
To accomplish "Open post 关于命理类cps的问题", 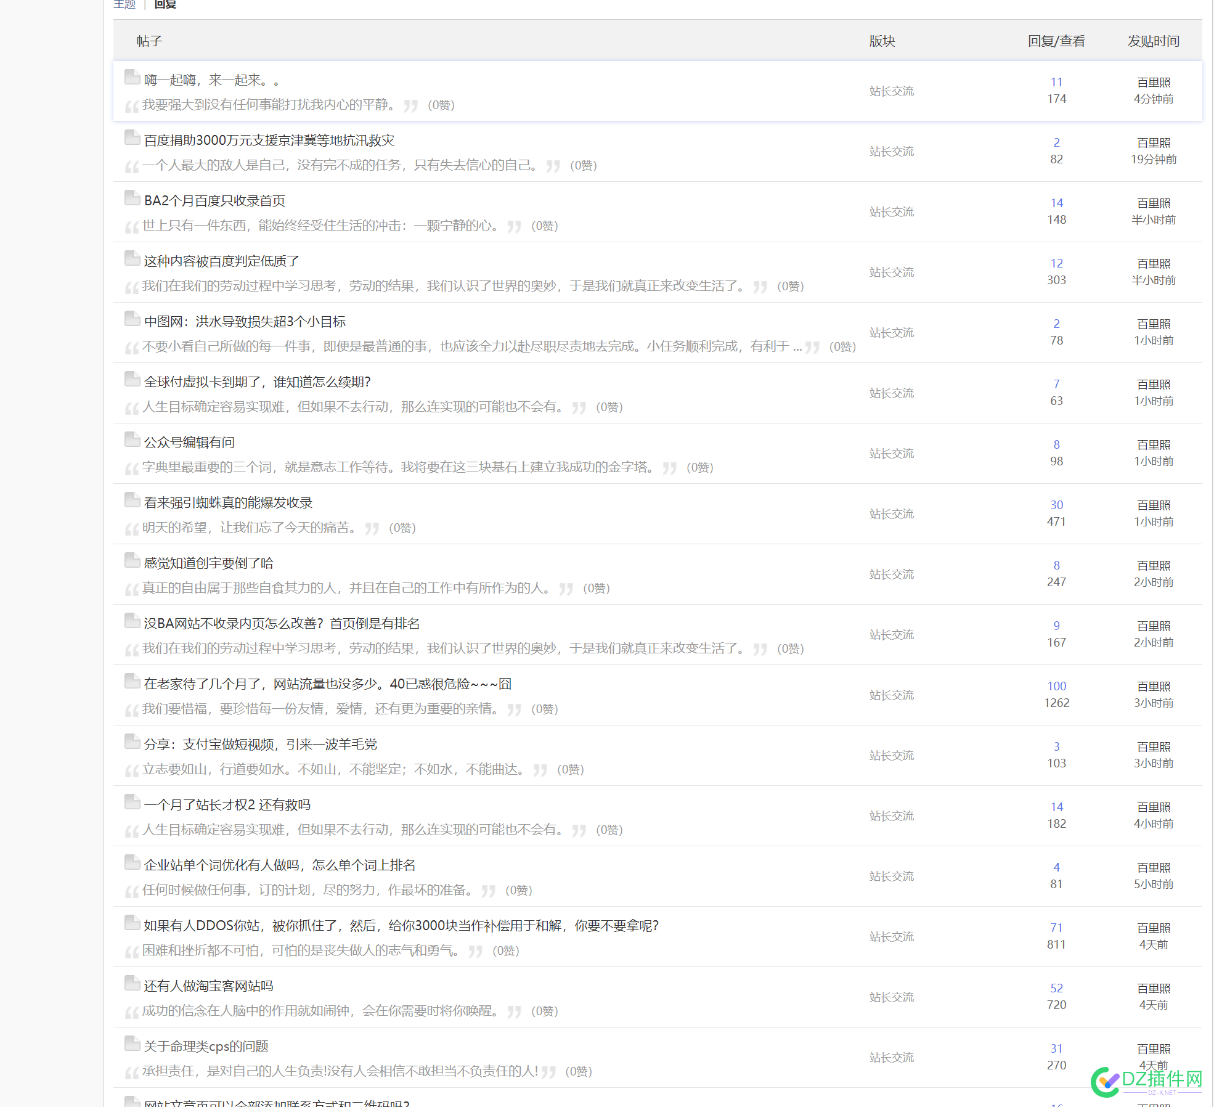I will pyautogui.click(x=206, y=1047).
